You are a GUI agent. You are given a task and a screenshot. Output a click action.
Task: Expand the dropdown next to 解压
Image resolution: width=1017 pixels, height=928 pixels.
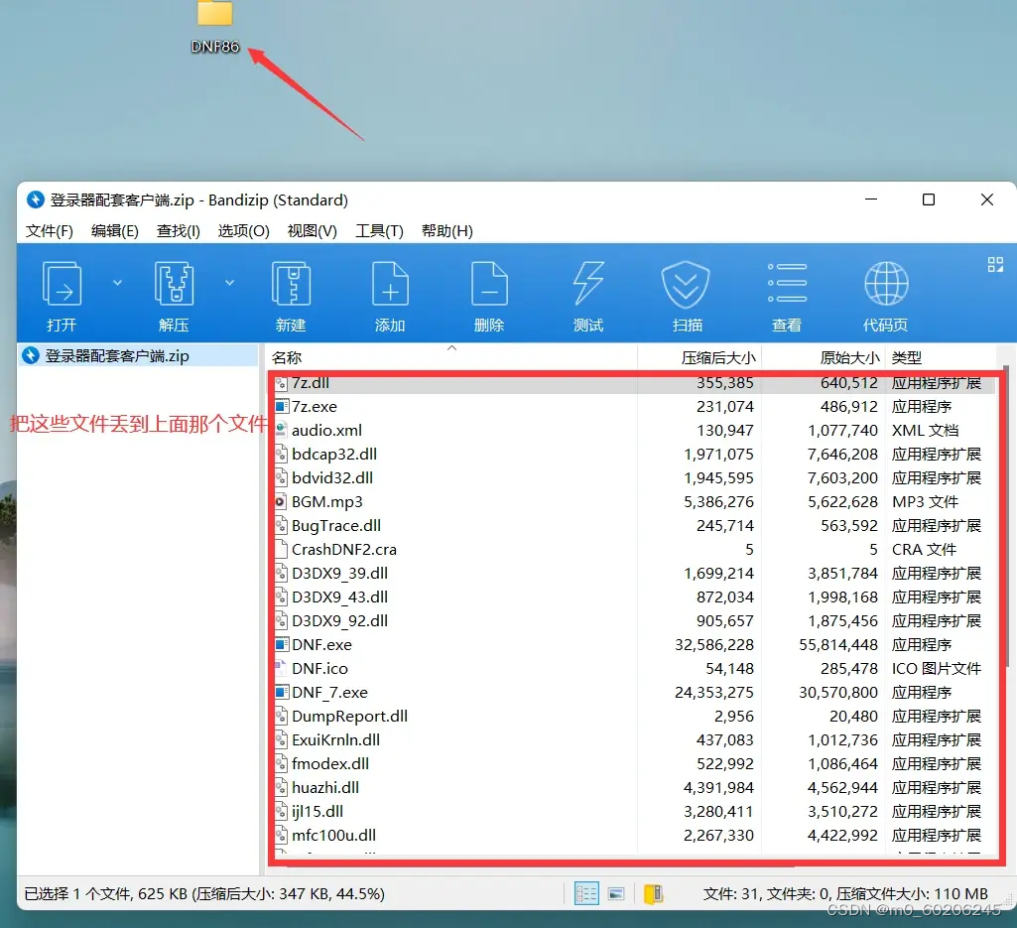point(227,281)
